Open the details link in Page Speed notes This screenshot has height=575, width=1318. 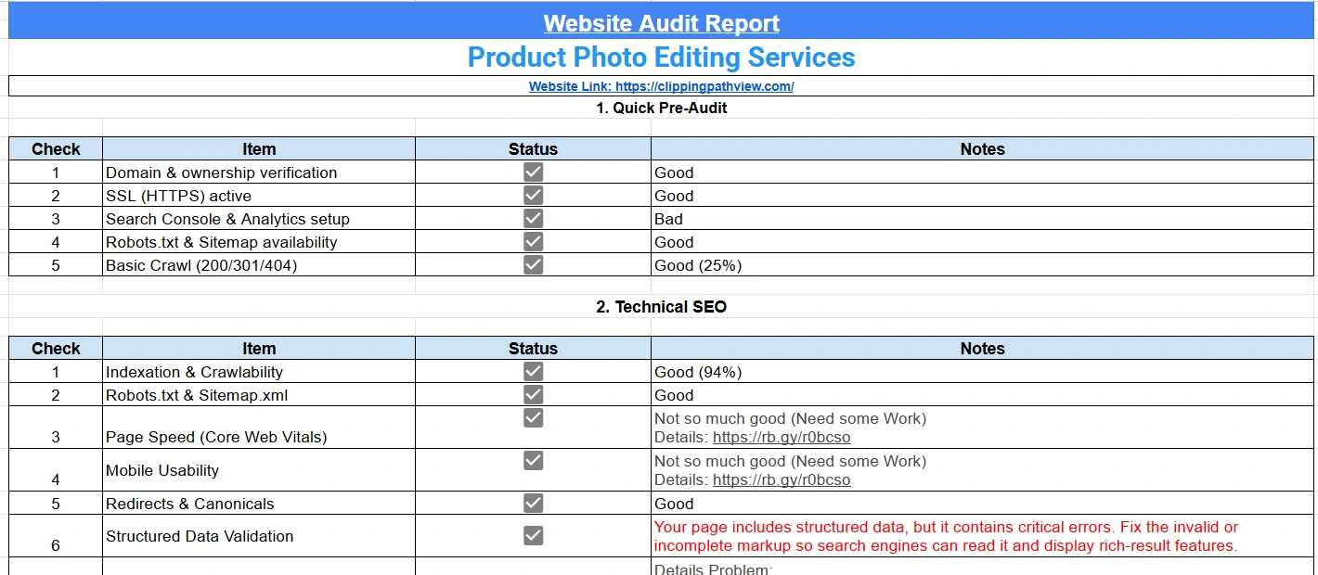(781, 438)
